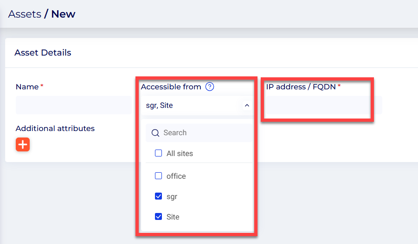
Task: Click the IP address / FQDN label
Action: click(301, 87)
